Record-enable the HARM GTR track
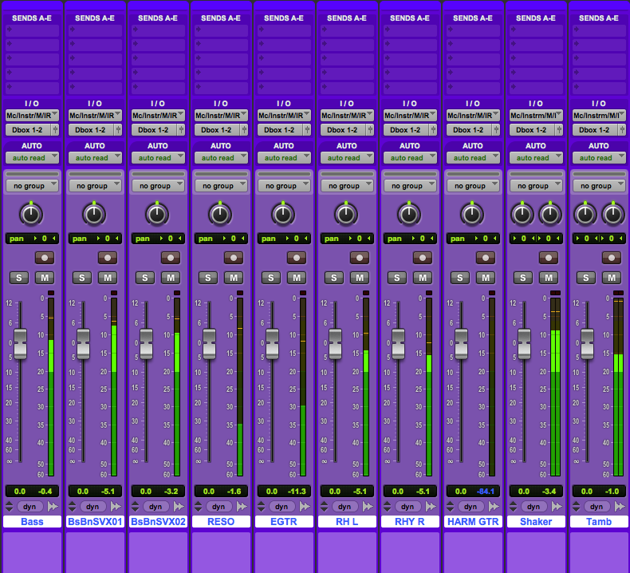The height and width of the screenshot is (573, 630). (x=486, y=258)
